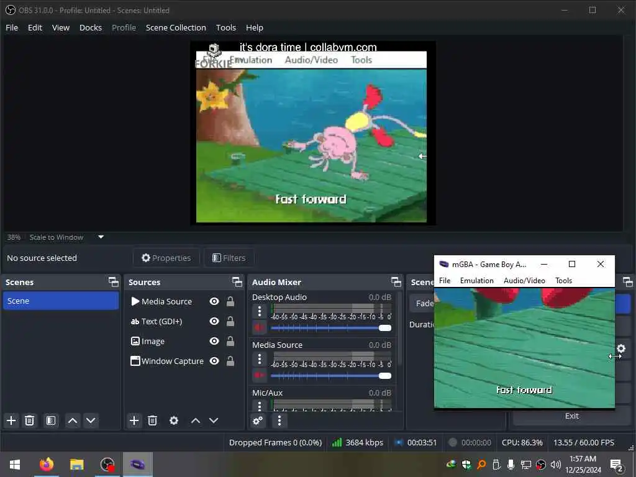Screen dimensions: 636x477
Task: Lock the Media Source
Action: [230, 301]
